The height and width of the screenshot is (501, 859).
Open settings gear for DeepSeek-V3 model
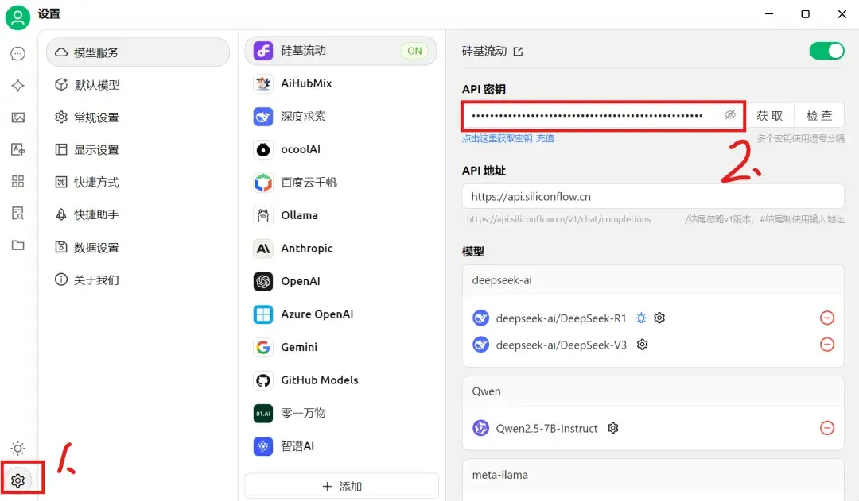click(643, 345)
